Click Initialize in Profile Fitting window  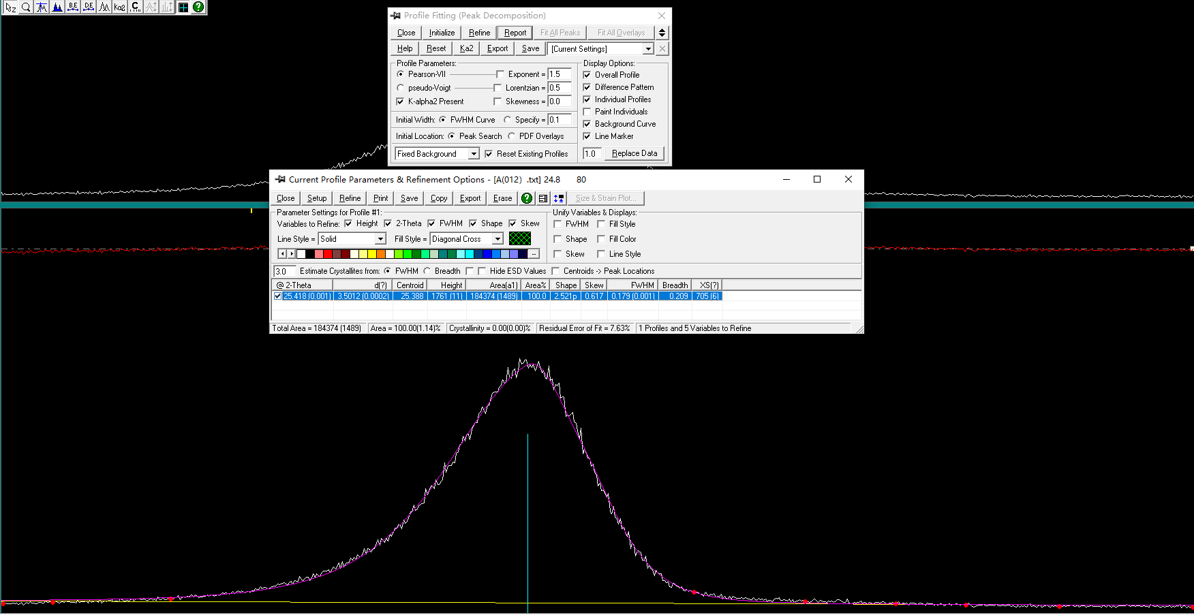442,33
